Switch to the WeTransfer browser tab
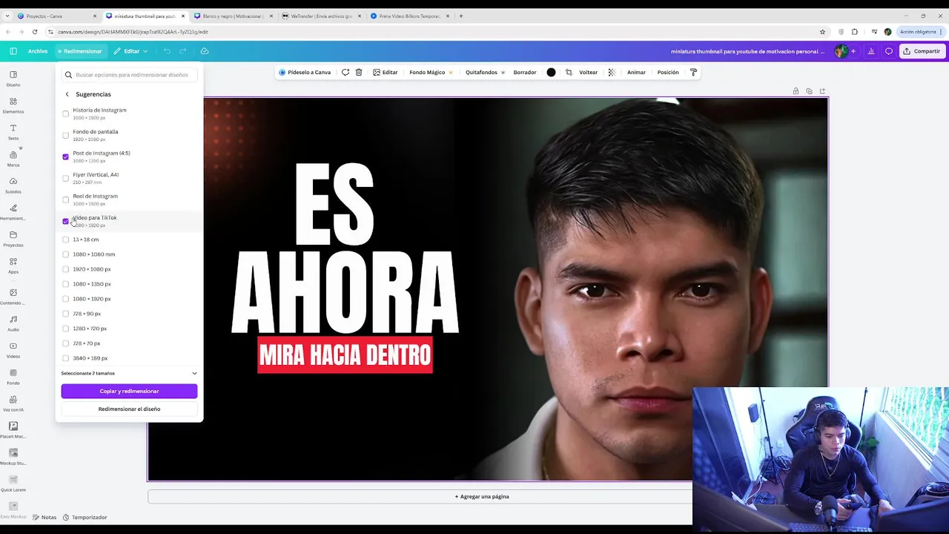Screen dimensions: 949x534 point(321,16)
